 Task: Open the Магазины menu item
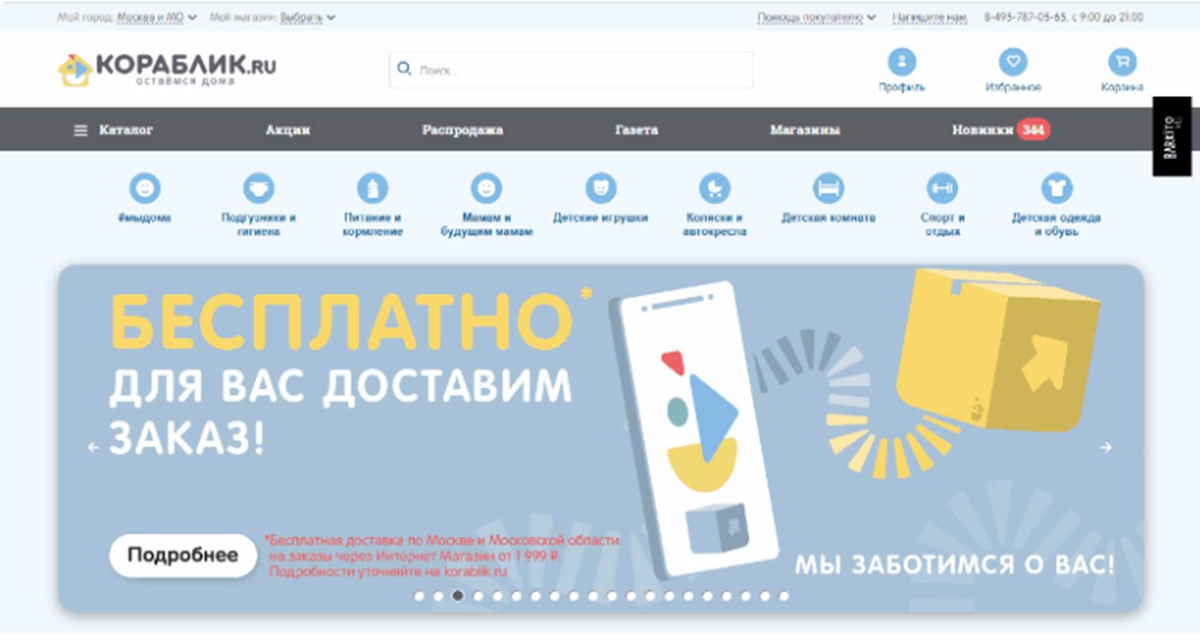point(805,130)
